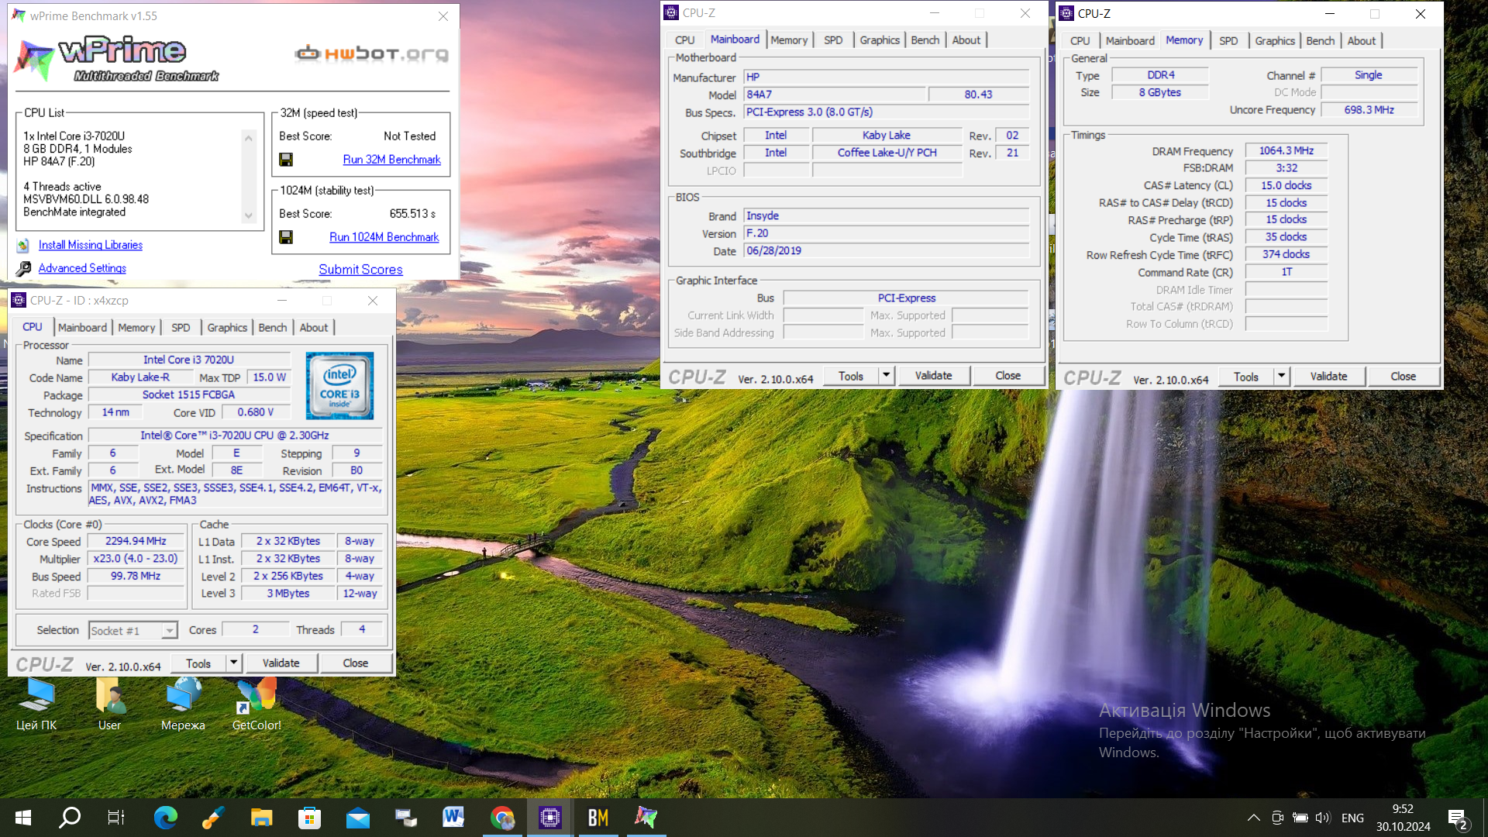The width and height of the screenshot is (1488, 837).
Task: Open File Explorer from the taskbar
Action: [x=261, y=818]
